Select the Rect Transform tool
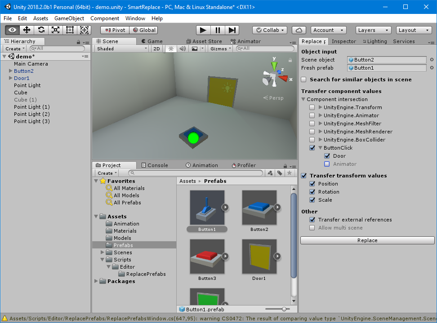Image resolution: width=437 pixels, height=323 pixels. click(70, 30)
